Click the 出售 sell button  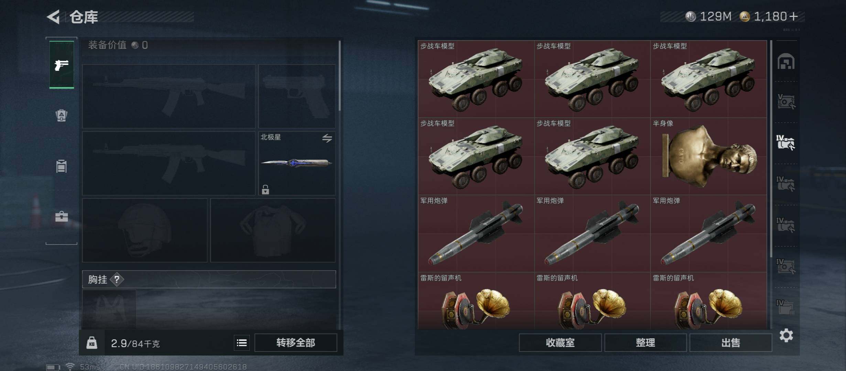[731, 342]
